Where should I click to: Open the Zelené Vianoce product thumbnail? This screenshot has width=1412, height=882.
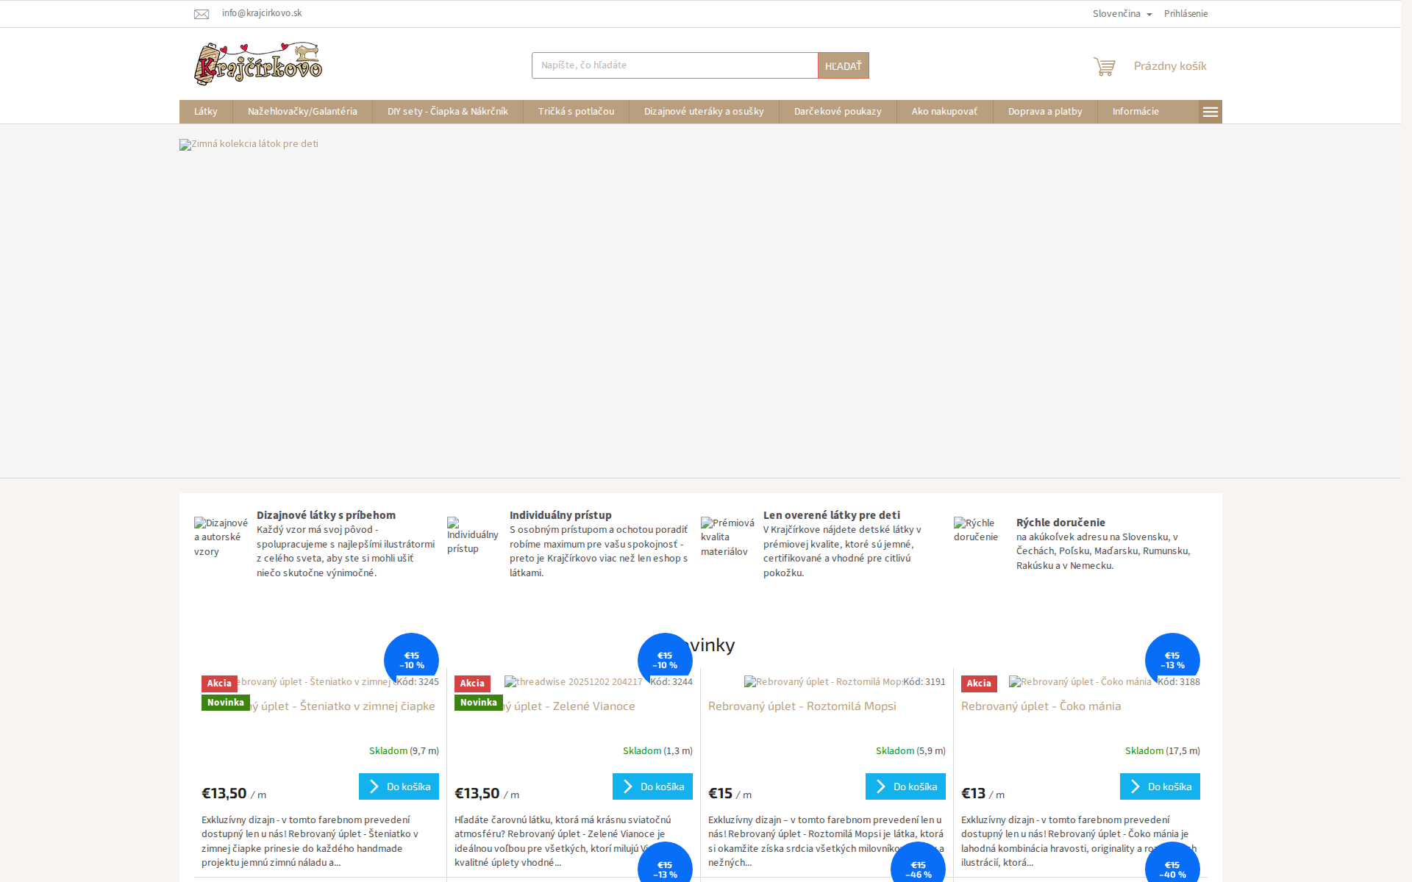click(573, 682)
